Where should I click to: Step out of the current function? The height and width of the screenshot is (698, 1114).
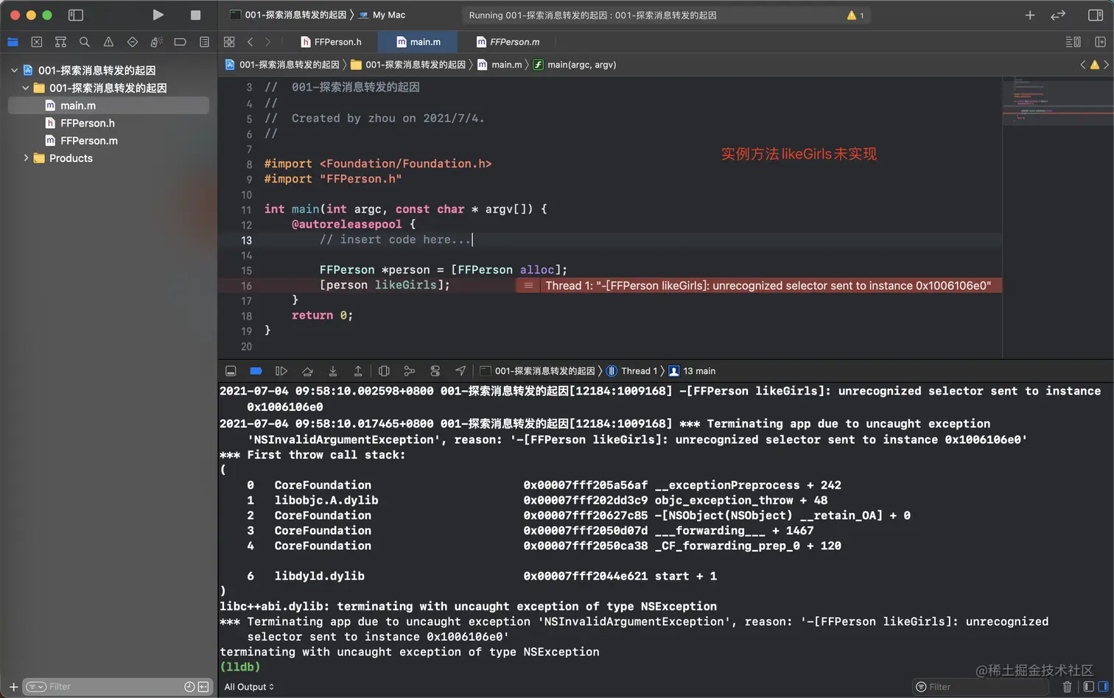pos(358,371)
